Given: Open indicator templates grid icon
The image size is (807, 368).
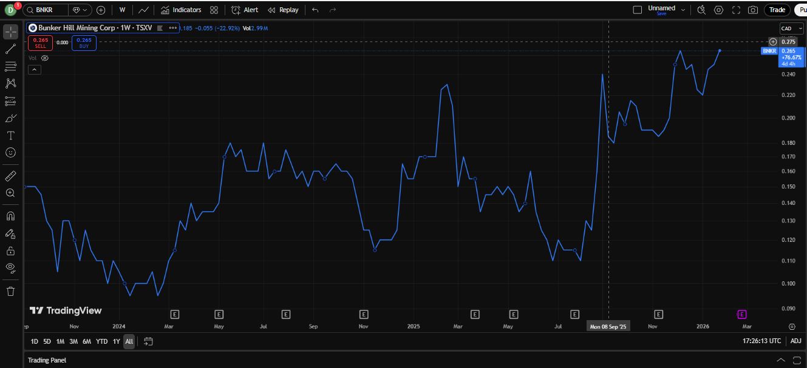Looking at the screenshot, I should [x=214, y=10].
